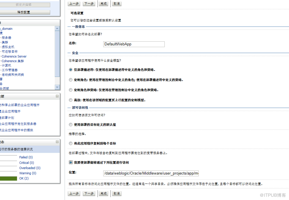Viewport: 289px width, 200px height.
Task: Select '定制角色' security model option
Action: pos(71,80)
